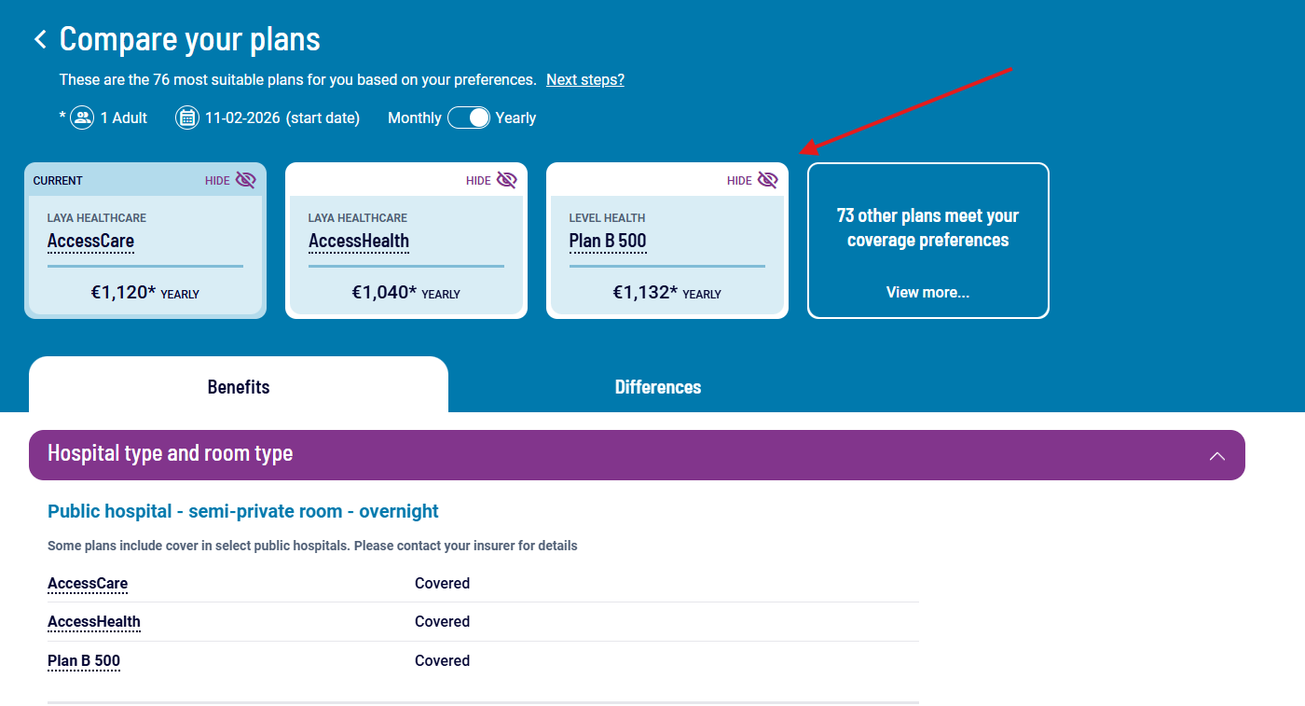Viewport: 1305px width, 706px height.
Task: Click AccessCare in the benefits table
Action: click(x=88, y=583)
